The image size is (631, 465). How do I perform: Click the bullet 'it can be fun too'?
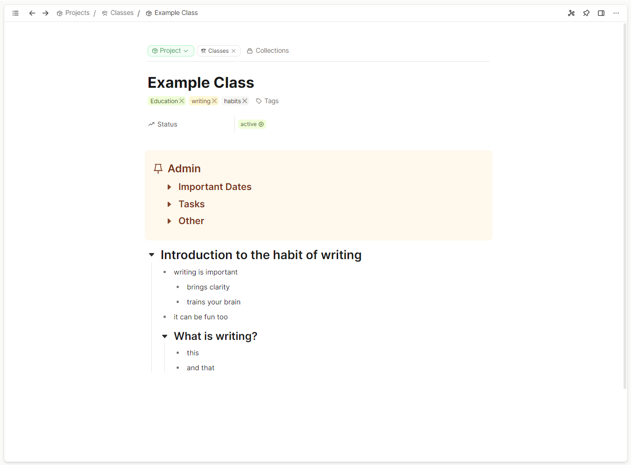(x=201, y=317)
